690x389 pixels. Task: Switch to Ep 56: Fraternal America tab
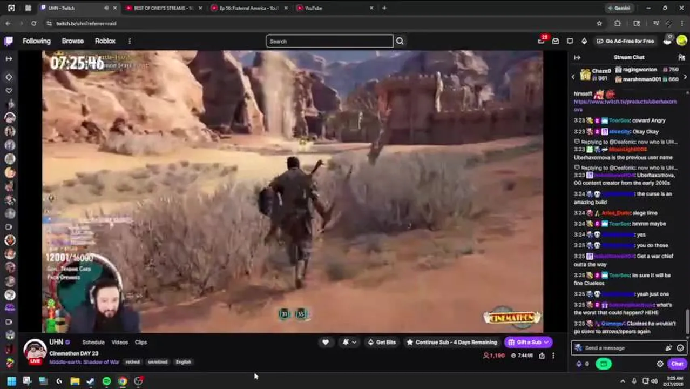pos(249,8)
